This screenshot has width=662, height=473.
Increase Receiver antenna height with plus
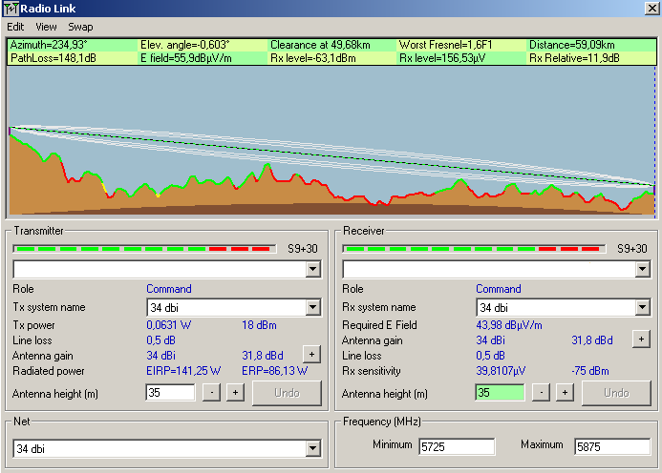point(564,393)
